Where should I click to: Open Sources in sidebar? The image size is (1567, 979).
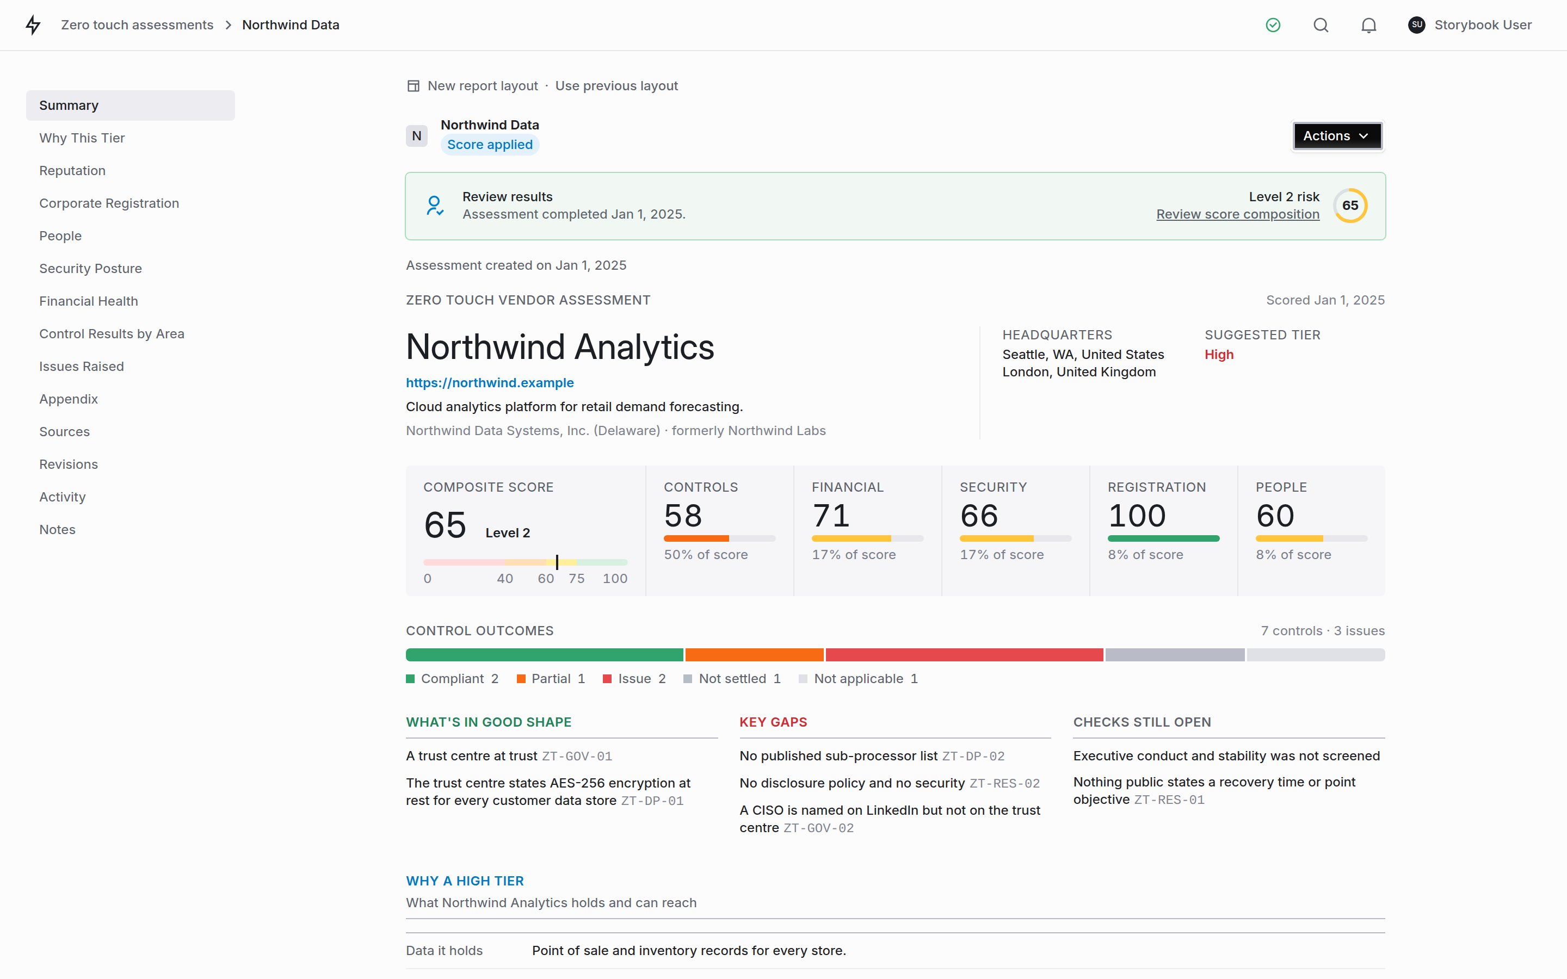point(130,432)
